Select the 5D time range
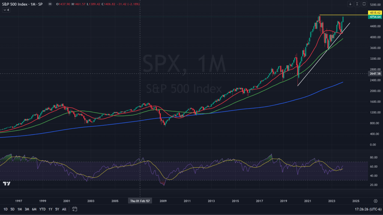Screen dimensions: 383x215 click(x=12, y=209)
